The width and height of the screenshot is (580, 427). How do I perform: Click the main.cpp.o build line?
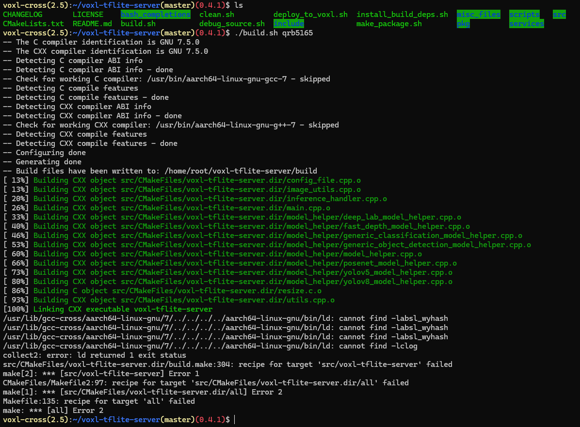pyautogui.click(x=166, y=208)
